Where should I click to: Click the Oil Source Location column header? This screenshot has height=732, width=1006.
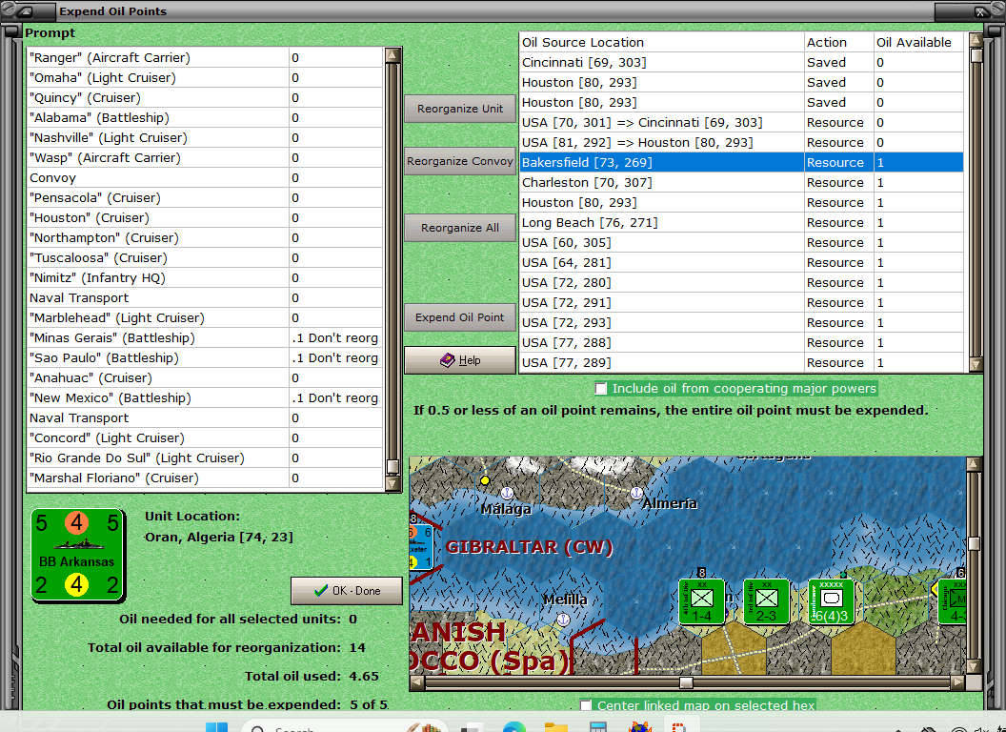pyautogui.click(x=661, y=42)
